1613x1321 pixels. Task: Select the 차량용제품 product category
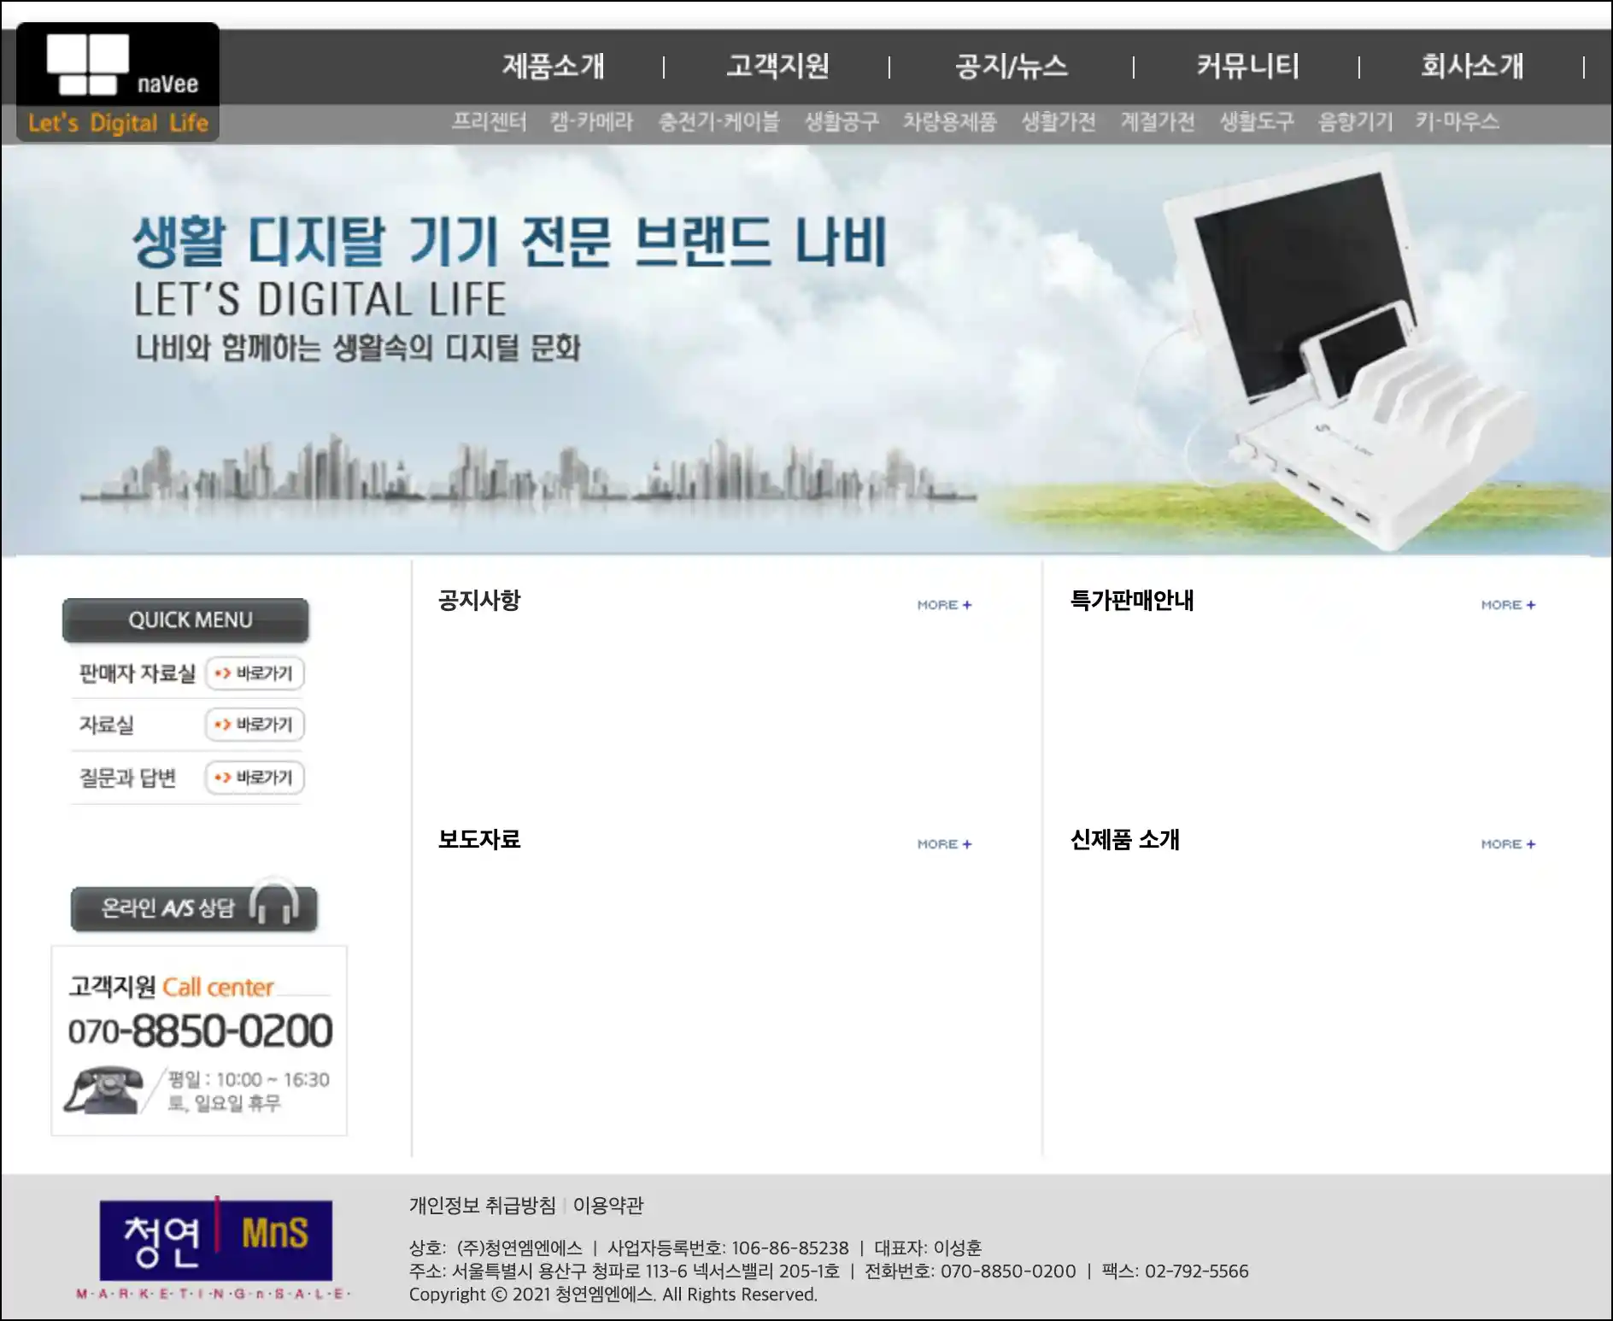point(950,122)
